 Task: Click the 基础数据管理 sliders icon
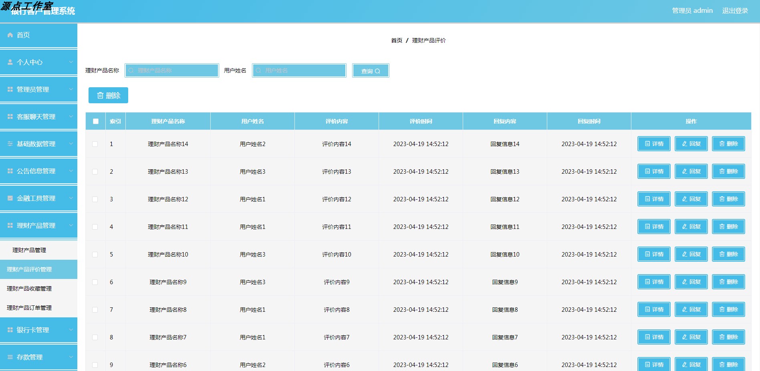10,144
